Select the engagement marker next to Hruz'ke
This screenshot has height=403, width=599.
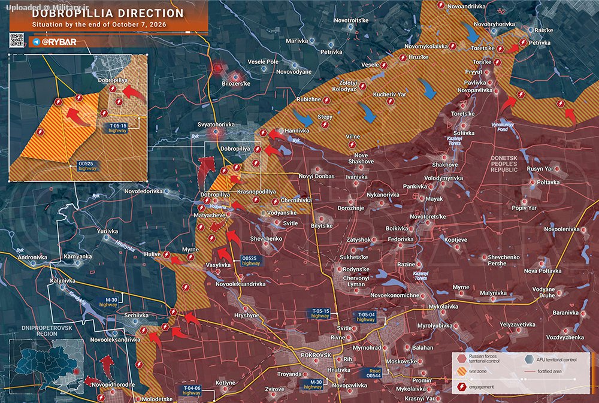point(403,57)
